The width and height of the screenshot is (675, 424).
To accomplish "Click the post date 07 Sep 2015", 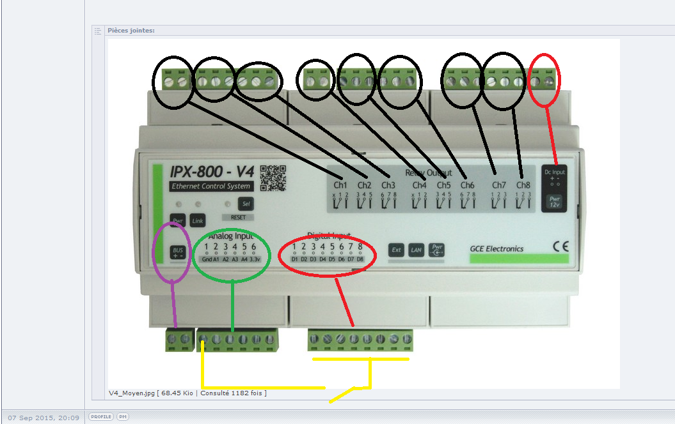I will (x=44, y=418).
